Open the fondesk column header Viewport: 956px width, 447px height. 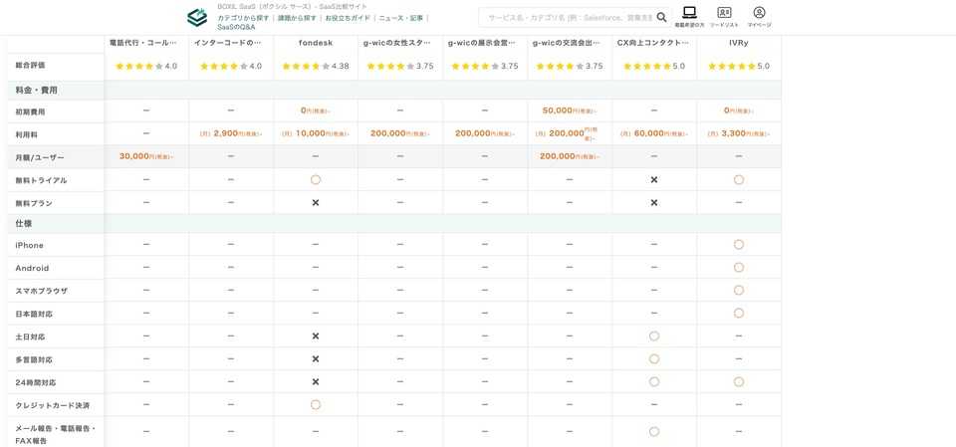pos(316,43)
